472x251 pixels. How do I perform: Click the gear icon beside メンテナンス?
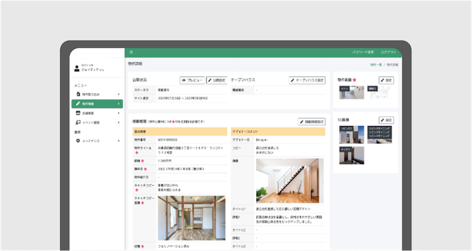[x=78, y=141]
